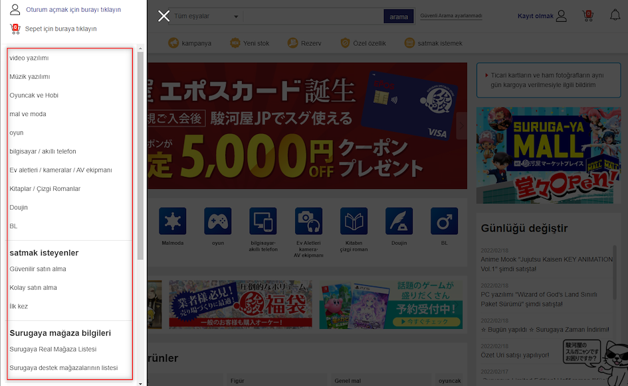Click the arama search button

[x=399, y=17]
